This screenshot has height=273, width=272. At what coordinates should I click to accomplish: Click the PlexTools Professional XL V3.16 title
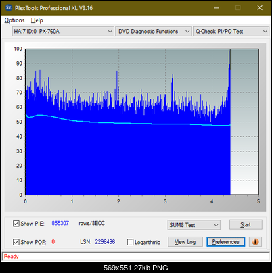[53, 8]
